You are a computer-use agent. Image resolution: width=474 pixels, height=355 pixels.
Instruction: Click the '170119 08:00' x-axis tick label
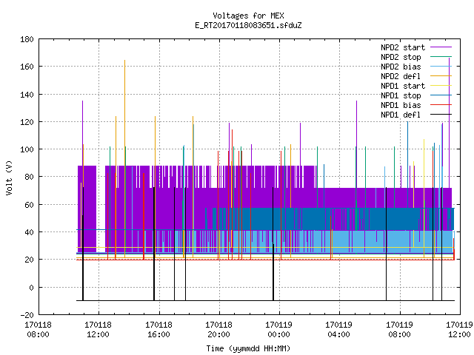point(400,329)
